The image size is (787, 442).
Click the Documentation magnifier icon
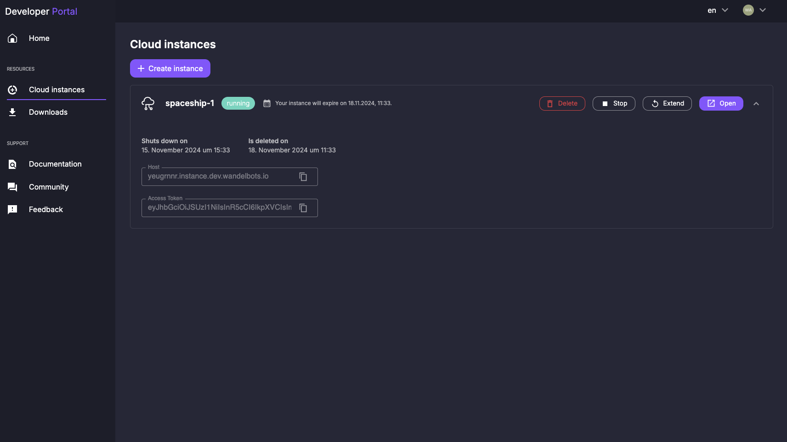12,164
